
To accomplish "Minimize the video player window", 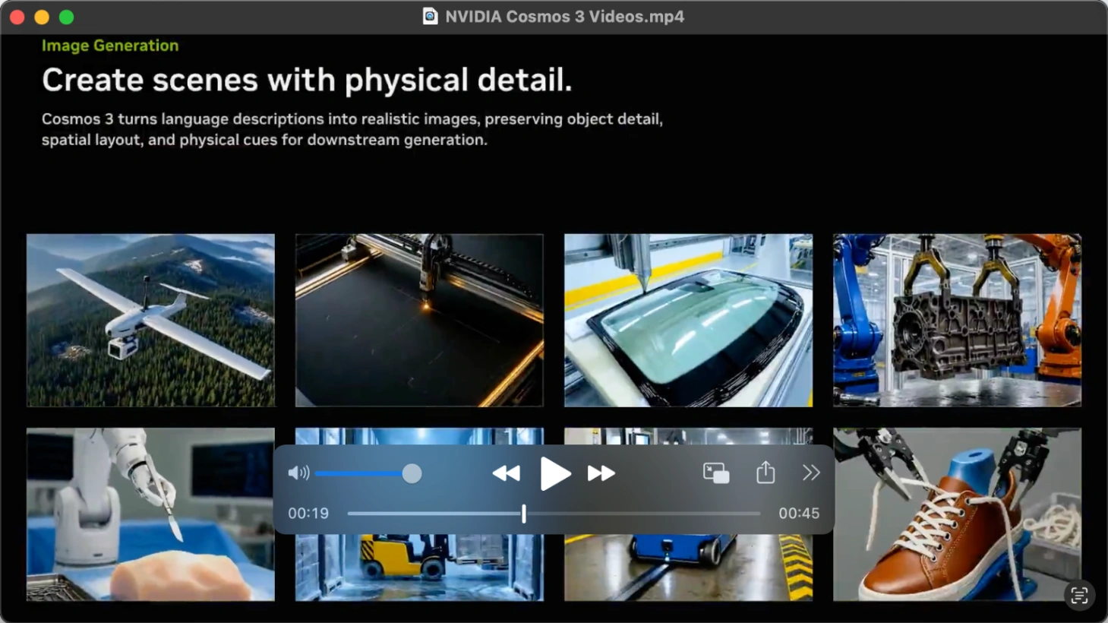I will [x=42, y=17].
